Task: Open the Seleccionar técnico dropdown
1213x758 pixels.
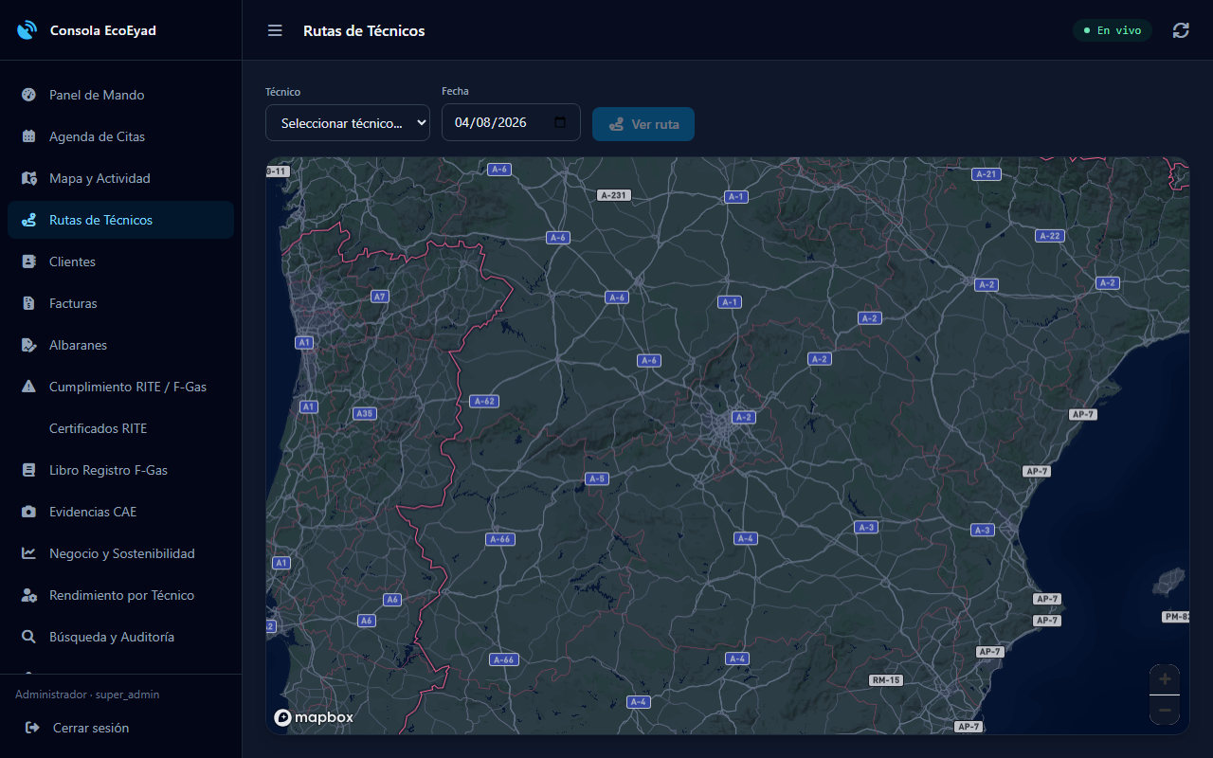Action: point(348,123)
